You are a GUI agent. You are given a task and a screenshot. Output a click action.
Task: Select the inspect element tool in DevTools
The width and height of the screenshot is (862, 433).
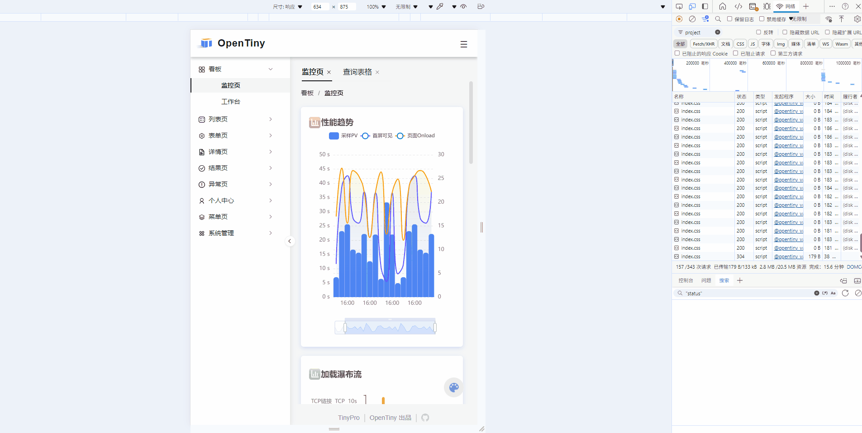tap(679, 6)
